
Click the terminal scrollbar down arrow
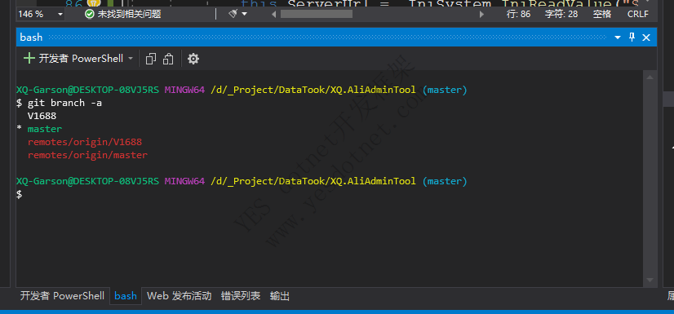click(650, 280)
